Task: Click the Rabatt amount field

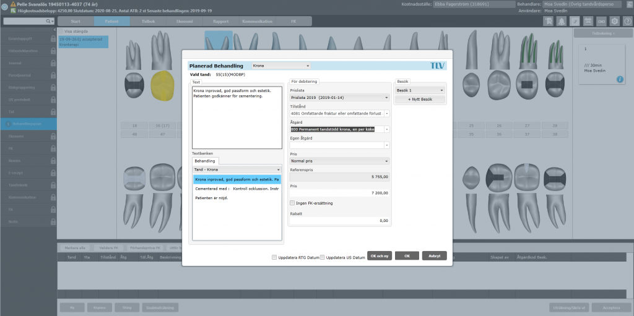Action: coord(340,221)
